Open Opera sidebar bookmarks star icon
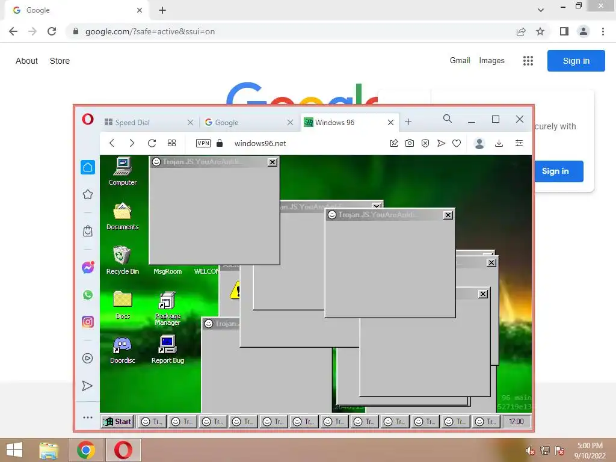This screenshot has width=616, height=462. pyautogui.click(x=88, y=194)
